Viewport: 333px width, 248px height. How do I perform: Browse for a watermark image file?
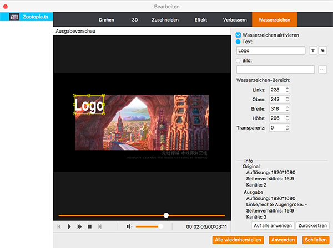coord(322,69)
